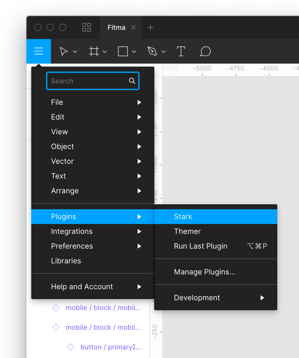Viewport: 299px width, 358px height.
Task: Select the Move tool arrow
Action: coord(64,51)
